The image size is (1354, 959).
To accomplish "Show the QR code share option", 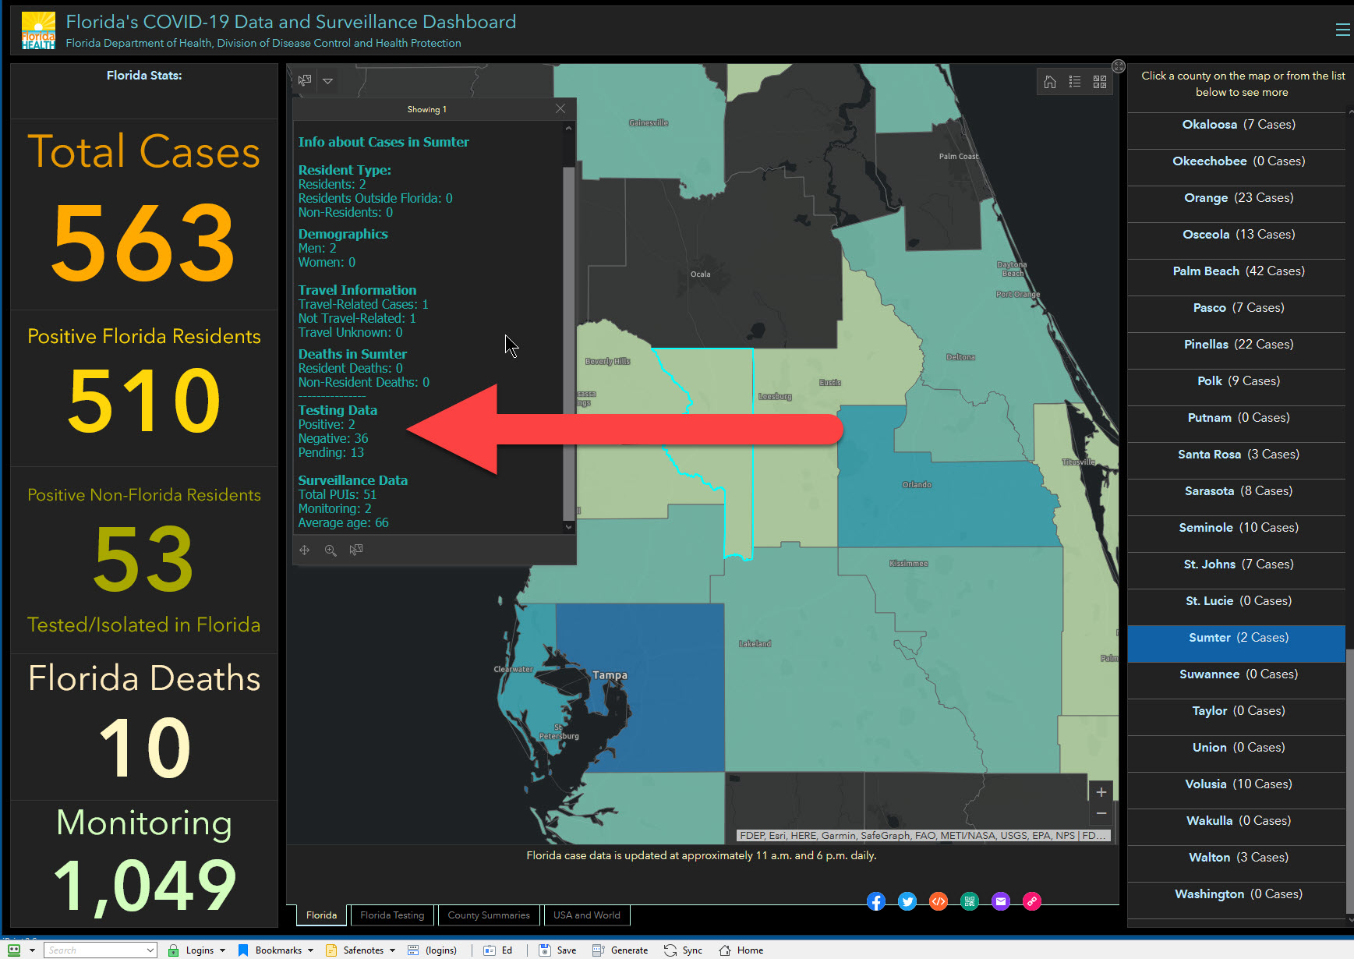I will [970, 901].
